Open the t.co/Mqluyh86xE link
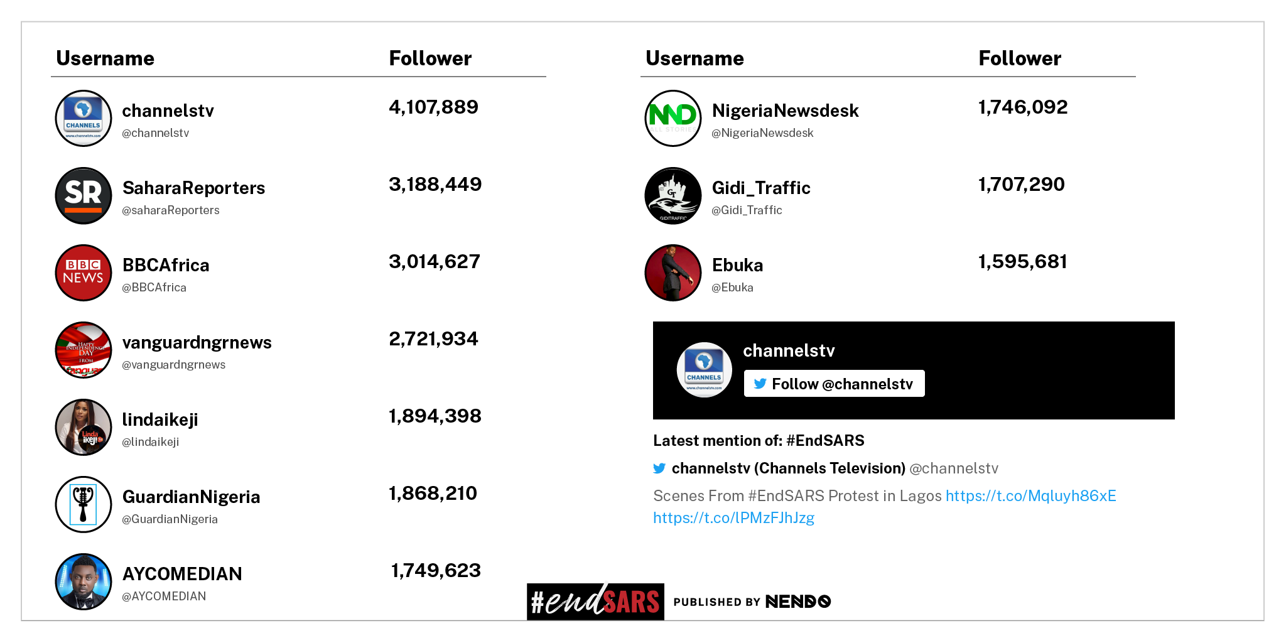 1030,495
